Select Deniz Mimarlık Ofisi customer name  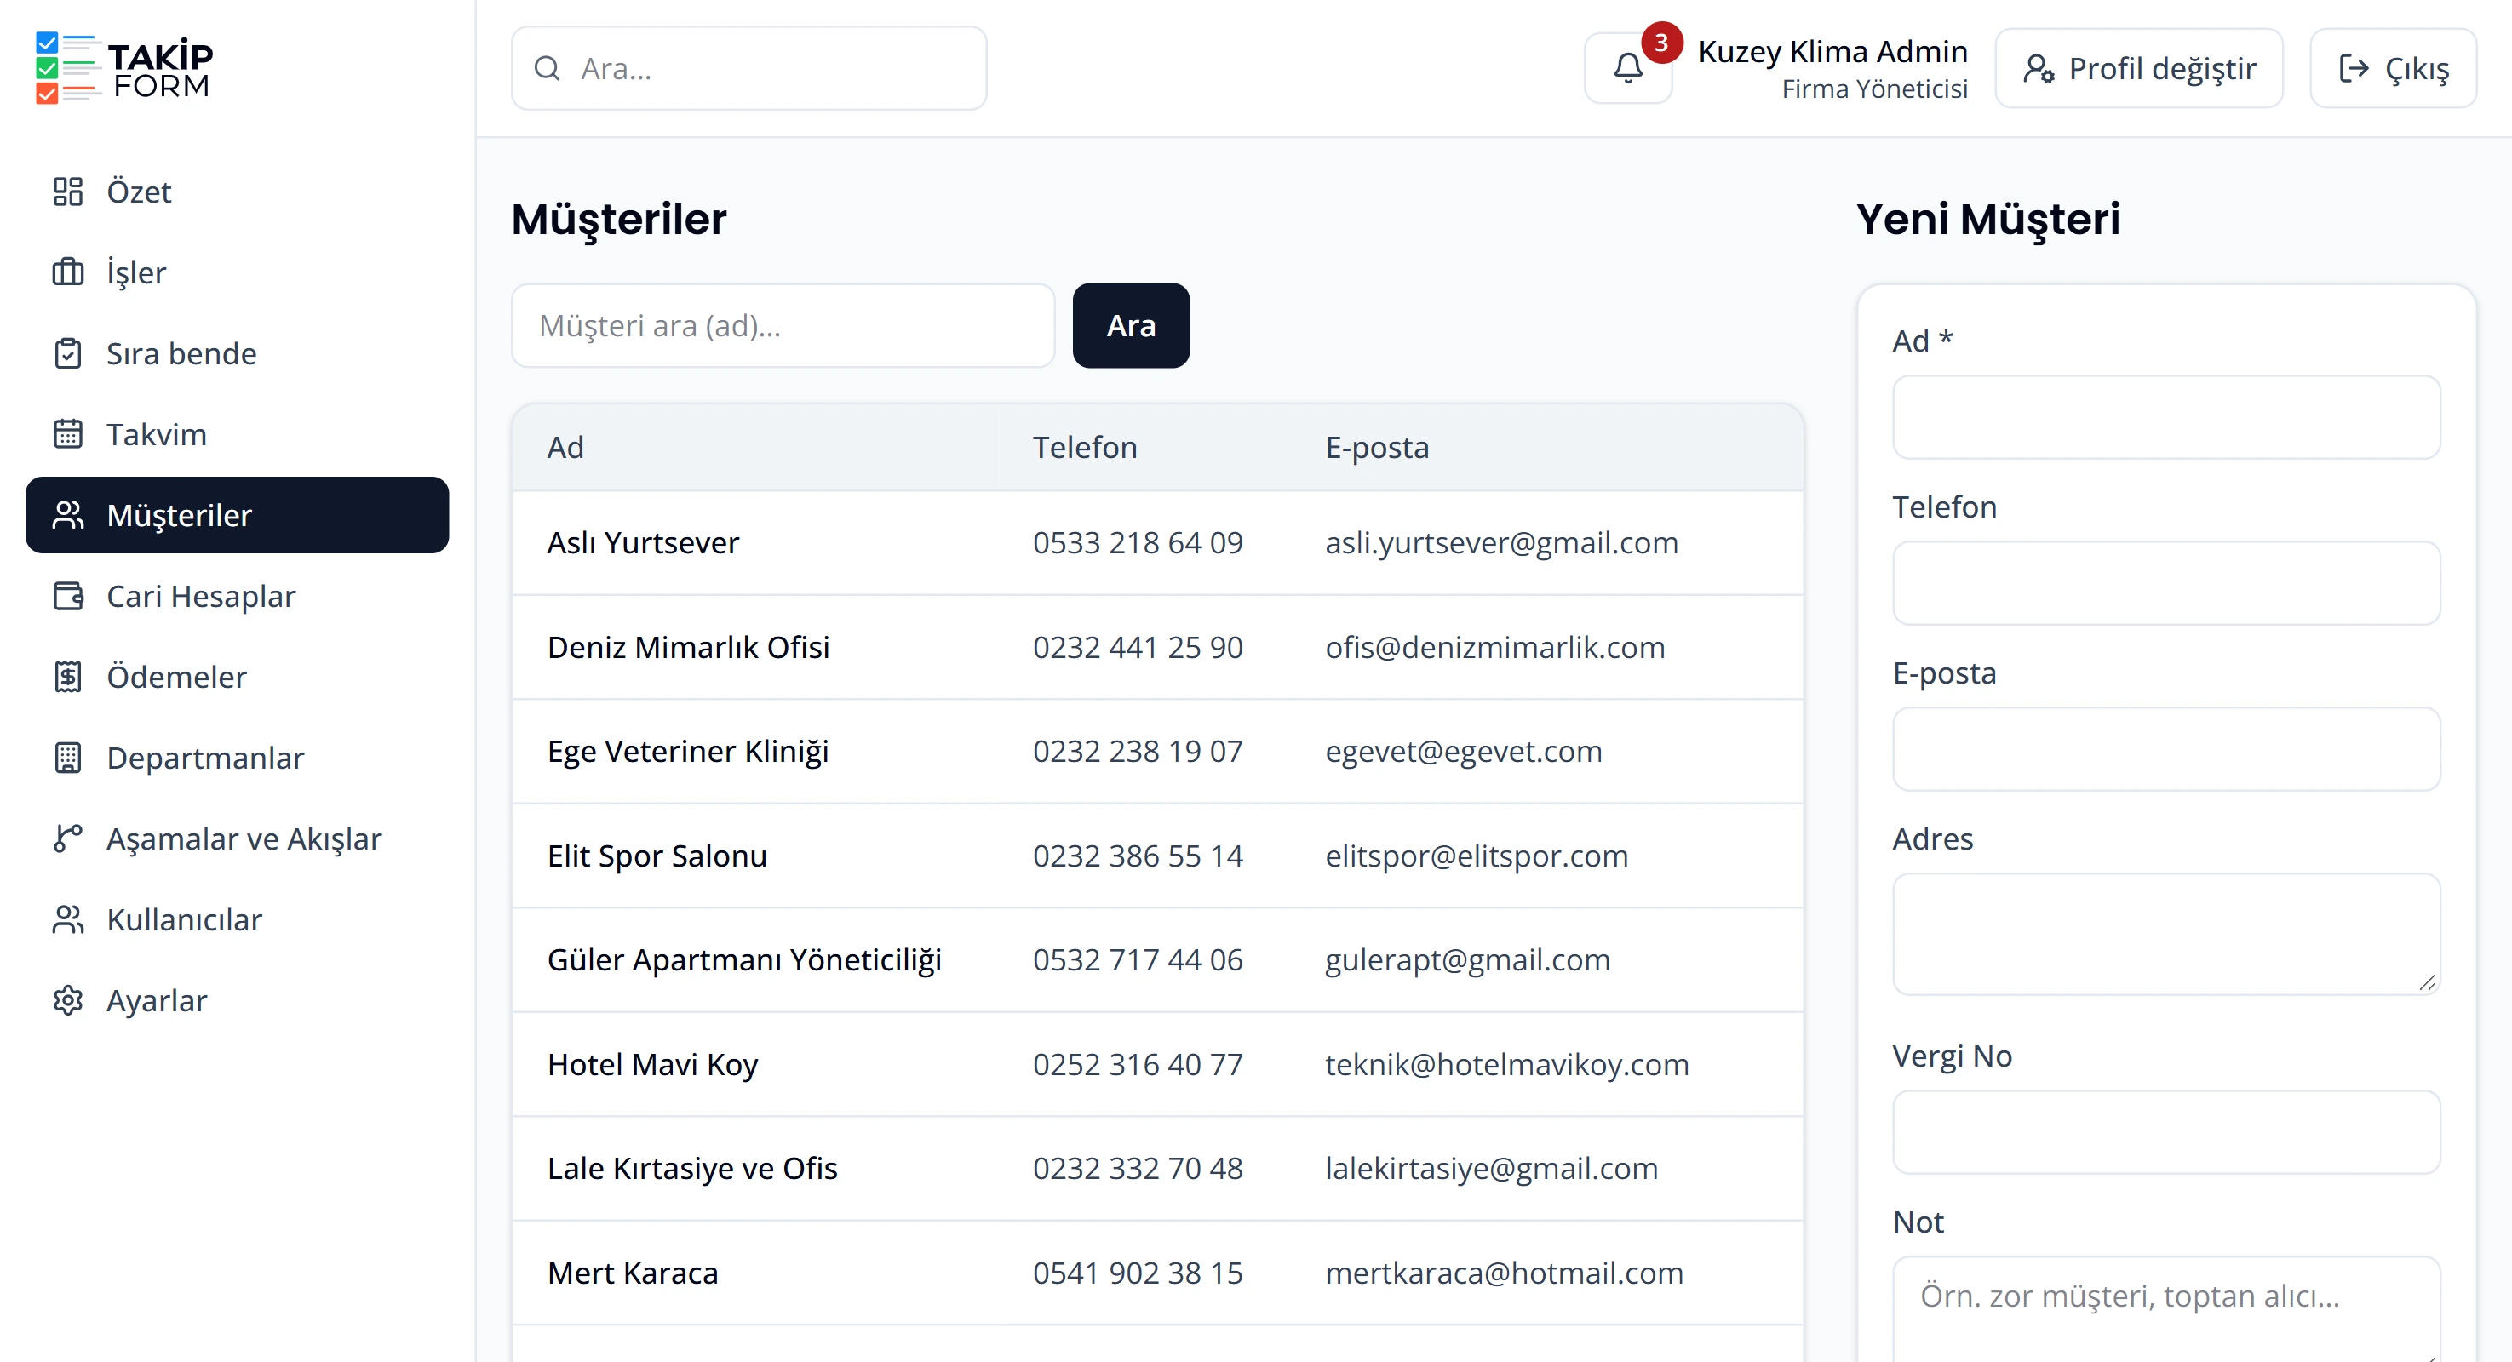coord(687,647)
